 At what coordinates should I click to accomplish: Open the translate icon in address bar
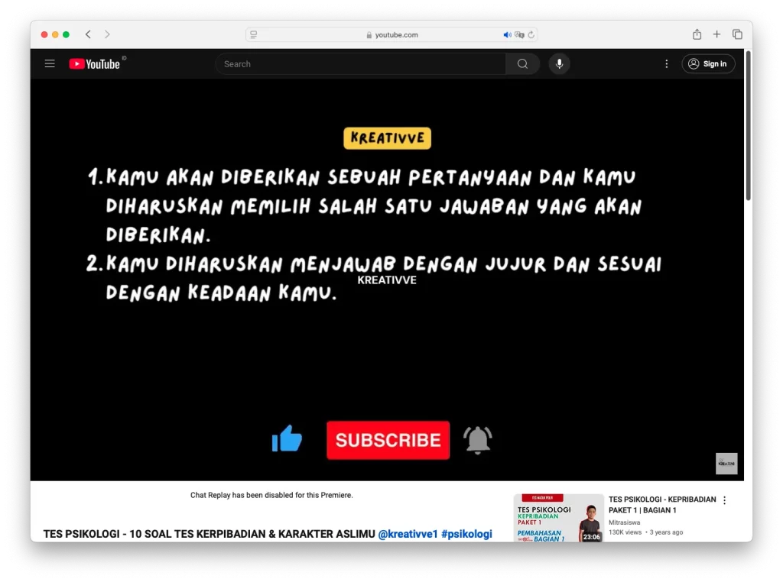tap(519, 34)
